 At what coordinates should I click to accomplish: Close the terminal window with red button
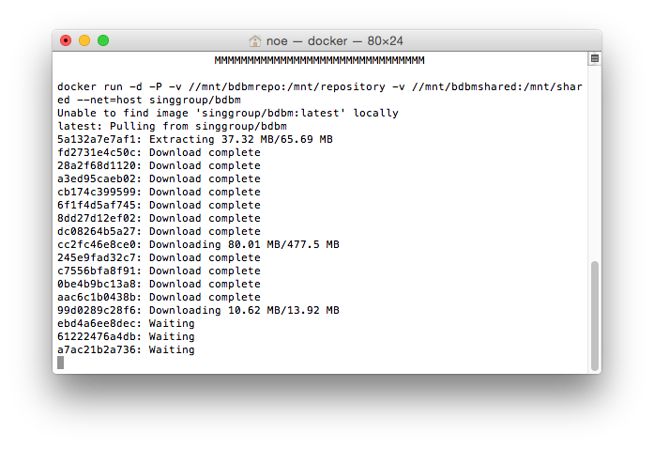pyautogui.click(x=66, y=40)
